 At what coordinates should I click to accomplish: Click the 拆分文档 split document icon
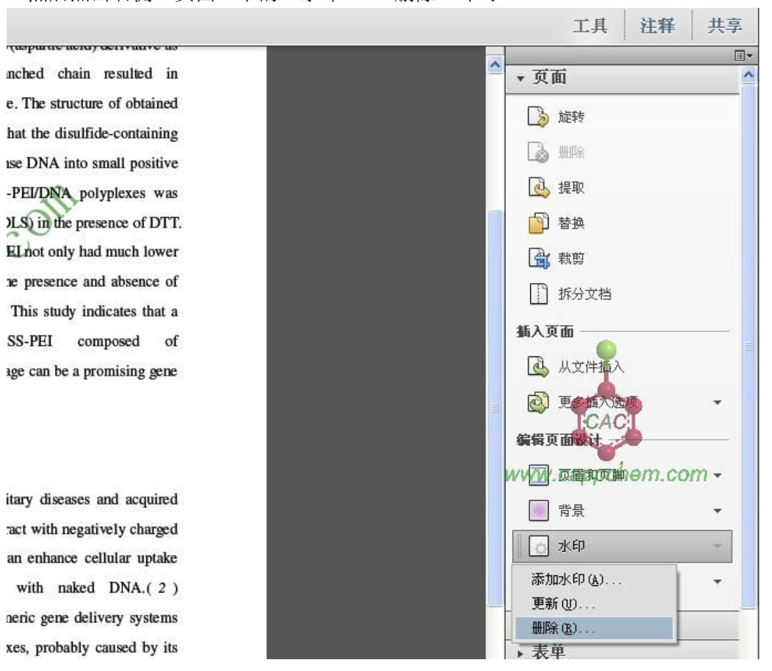click(x=538, y=294)
